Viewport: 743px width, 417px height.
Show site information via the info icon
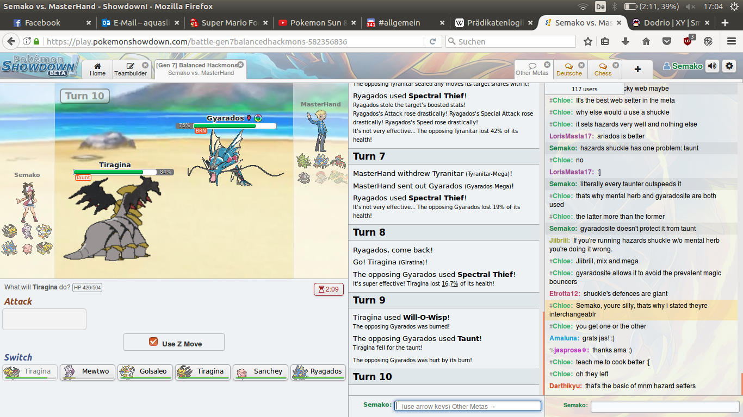click(27, 42)
